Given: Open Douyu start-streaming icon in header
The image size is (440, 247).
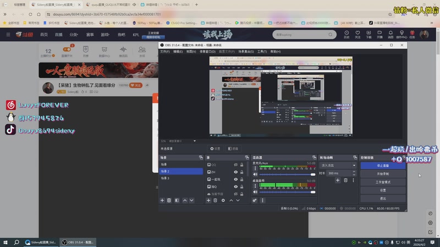Looking at the screenshot, I should [x=380, y=35].
